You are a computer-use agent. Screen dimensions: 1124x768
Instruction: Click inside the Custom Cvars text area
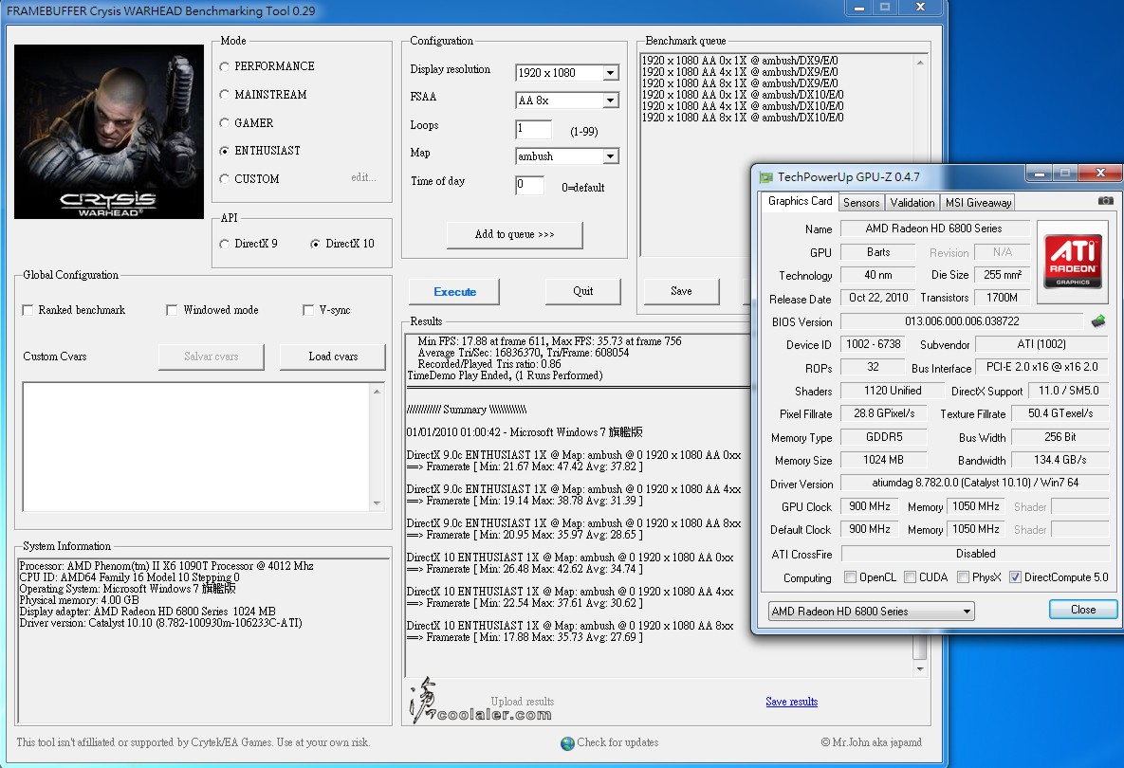pyautogui.click(x=197, y=447)
